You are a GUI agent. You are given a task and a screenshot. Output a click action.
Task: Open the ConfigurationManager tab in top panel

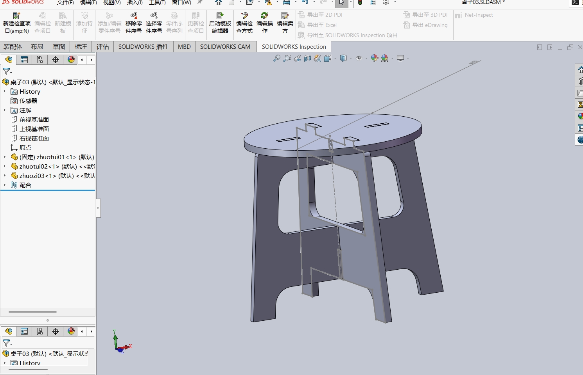click(x=40, y=60)
